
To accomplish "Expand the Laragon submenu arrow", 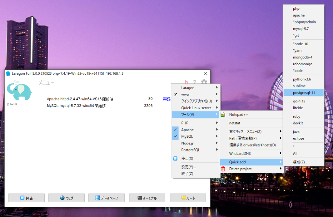I will (217, 87).
